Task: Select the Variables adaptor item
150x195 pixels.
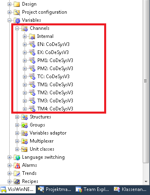Action: coord(48,133)
